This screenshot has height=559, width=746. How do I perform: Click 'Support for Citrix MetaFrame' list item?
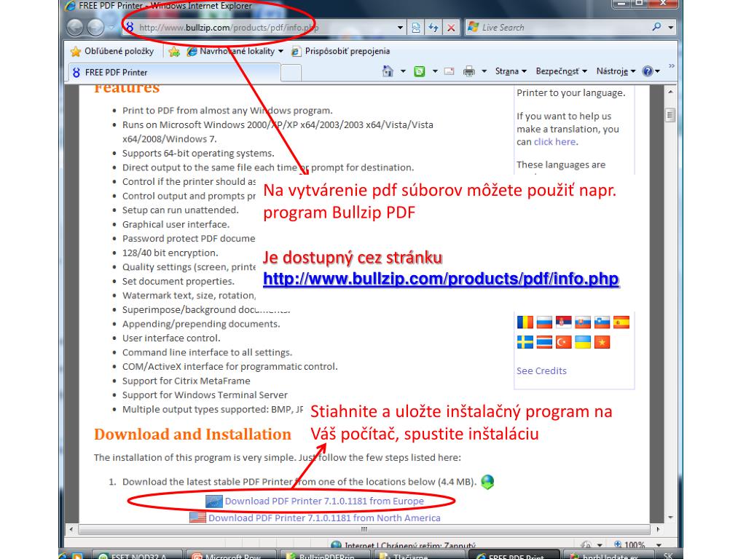coord(186,381)
